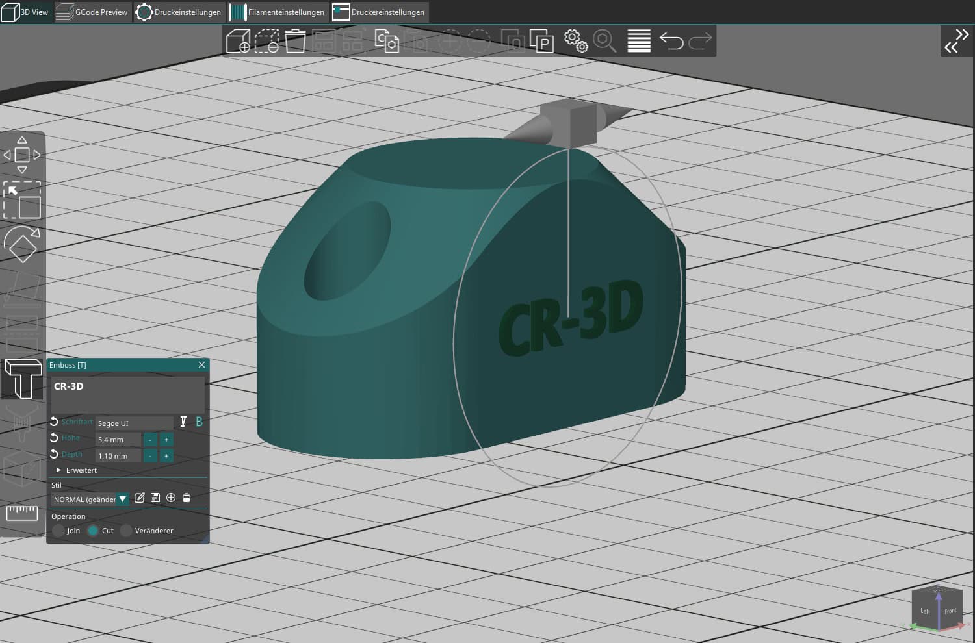
Task: Reset the Schriftart font setting
Action: pos(55,422)
